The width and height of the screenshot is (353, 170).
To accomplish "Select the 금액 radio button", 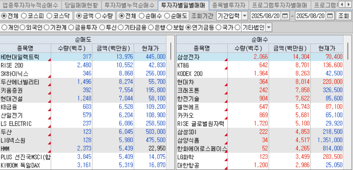I will click(x=79, y=16).
